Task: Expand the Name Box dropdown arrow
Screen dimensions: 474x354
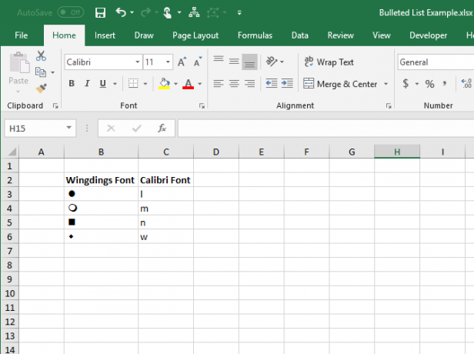Action: [x=69, y=129]
